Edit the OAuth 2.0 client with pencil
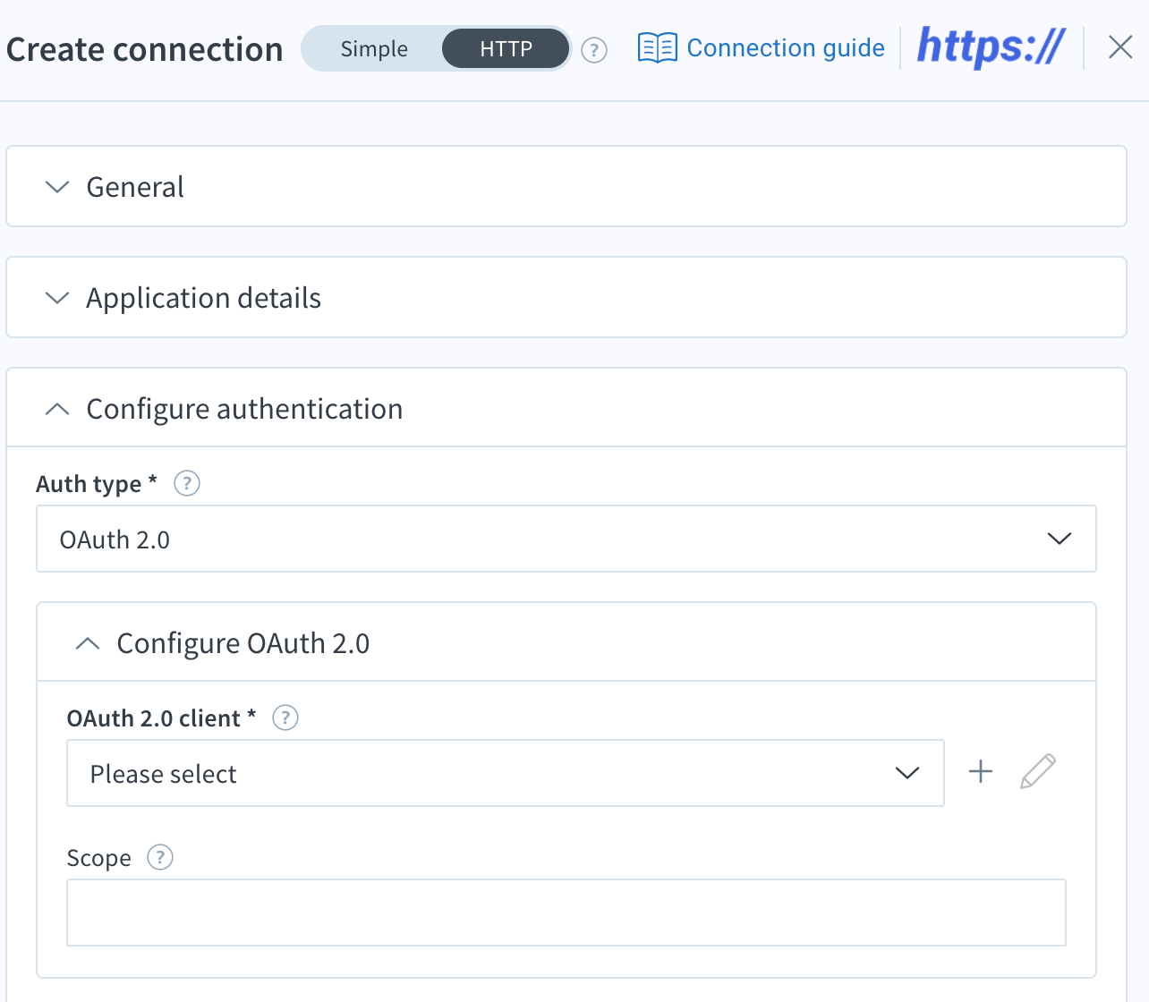 1038,771
